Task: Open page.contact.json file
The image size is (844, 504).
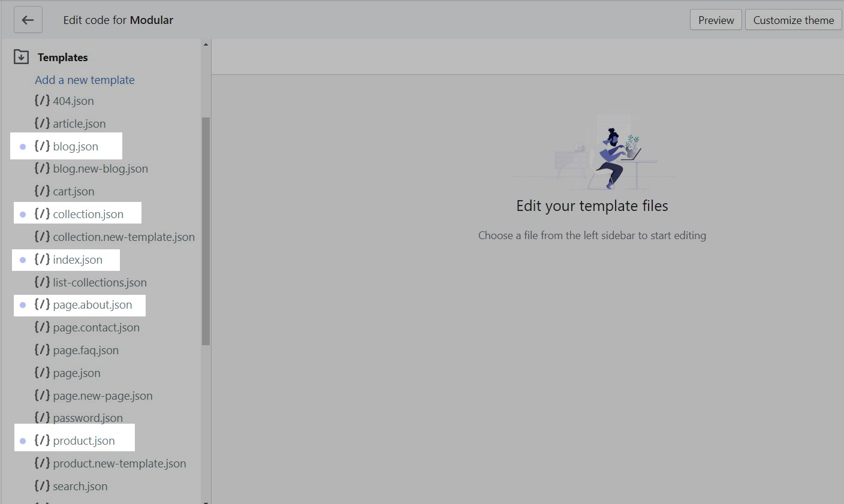Action: click(96, 328)
